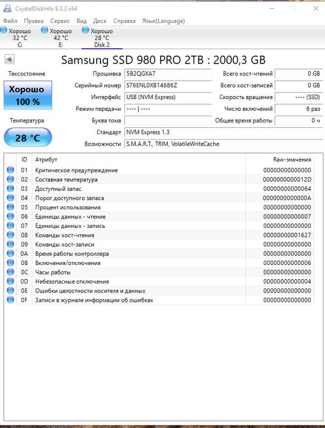
Task: Click blue orb for Небезопасные отключения
Action: [x=10, y=281]
